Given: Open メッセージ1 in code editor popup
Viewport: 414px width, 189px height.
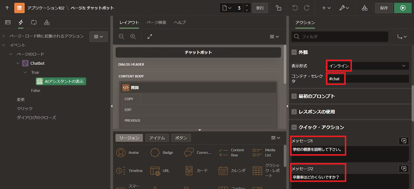Looking at the screenshot, I should click(404, 141).
